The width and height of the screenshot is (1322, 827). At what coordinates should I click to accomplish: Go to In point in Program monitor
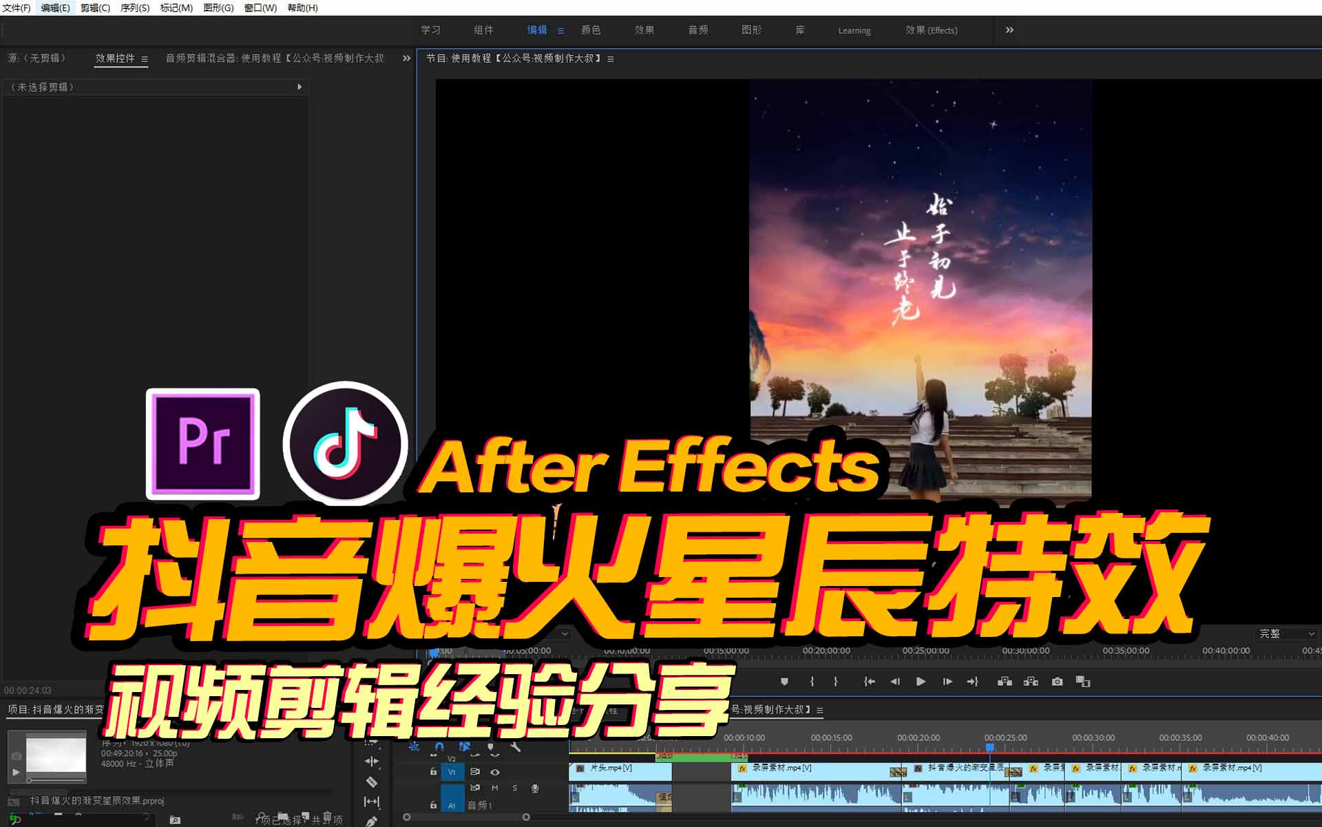coord(869,682)
